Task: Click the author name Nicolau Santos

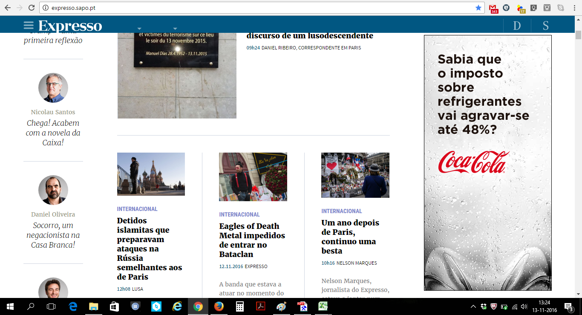Action: [53, 112]
